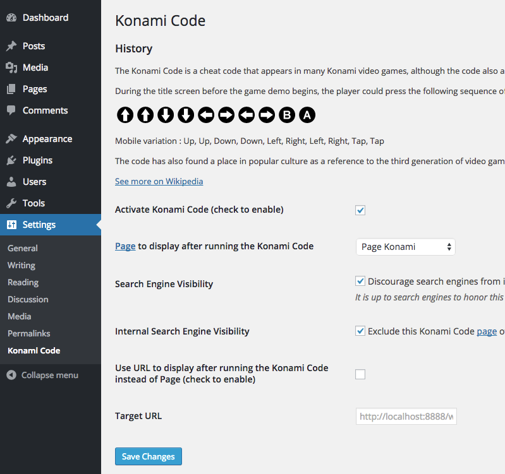This screenshot has width=505, height=474.
Task: Click the Plugins plug icon
Action: (11, 160)
